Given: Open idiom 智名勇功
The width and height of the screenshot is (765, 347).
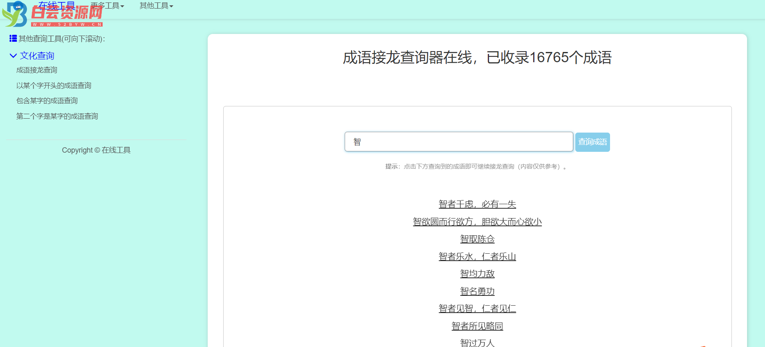Looking at the screenshot, I should point(477,291).
